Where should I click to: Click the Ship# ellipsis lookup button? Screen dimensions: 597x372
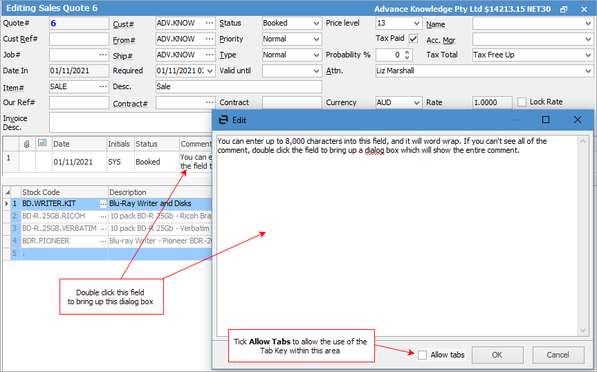(209, 55)
